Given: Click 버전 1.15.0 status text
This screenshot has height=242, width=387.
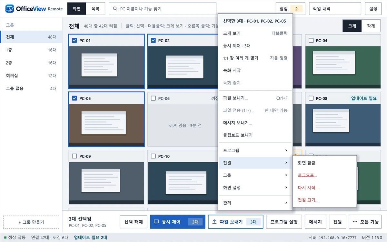Looking at the screenshot, I should [x=372, y=237].
